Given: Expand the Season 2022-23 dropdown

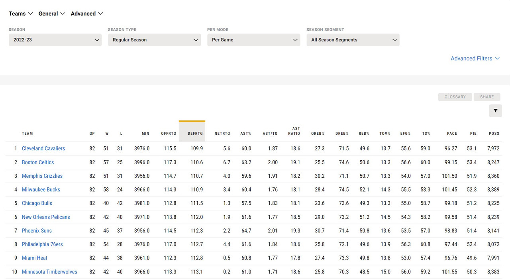Looking at the screenshot, I should pyautogui.click(x=55, y=40).
